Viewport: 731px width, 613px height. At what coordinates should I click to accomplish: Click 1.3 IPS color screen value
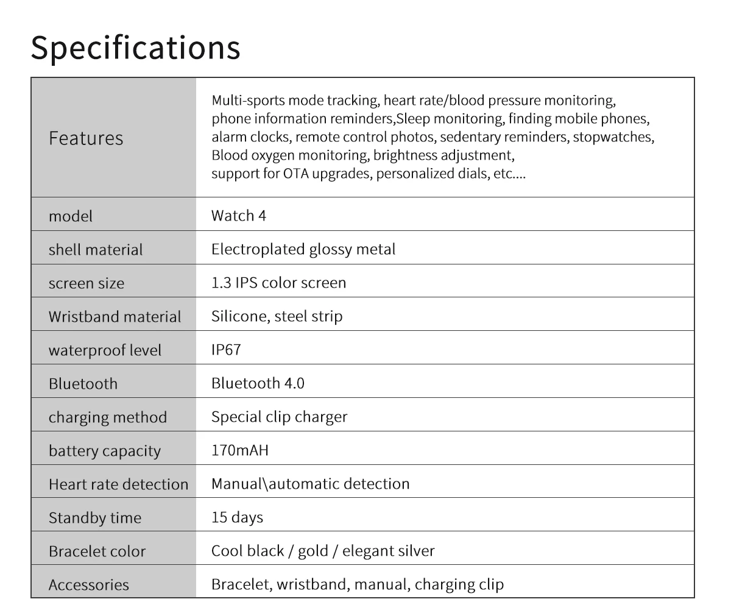(278, 283)
